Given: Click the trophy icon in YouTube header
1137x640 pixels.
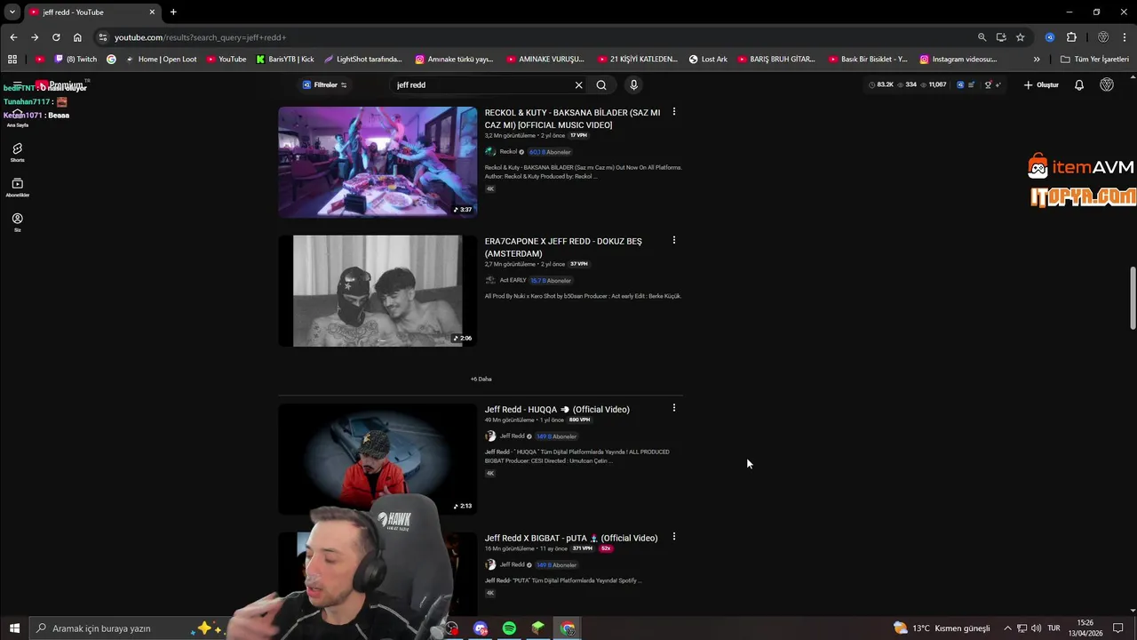Looking at the screenshot, I should (x=988, y=85).
